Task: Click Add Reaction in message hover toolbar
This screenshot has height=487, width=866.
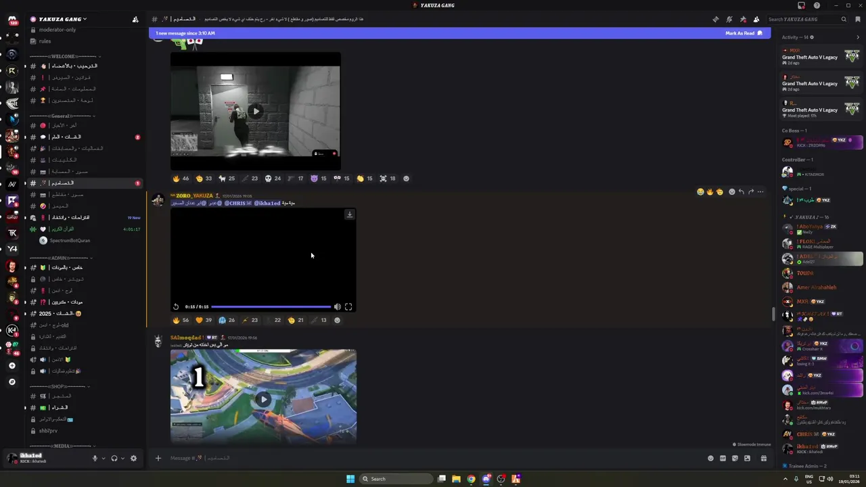Action: pos(731,191)
